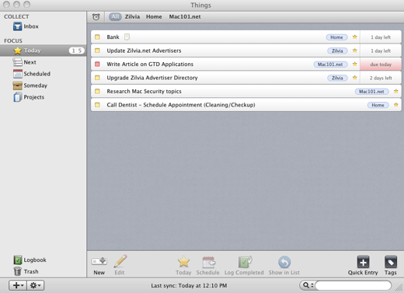Check off Upgrade Zilvia Advertiser Directory
The width and height of the screenshot is (404, 293).
97,78
